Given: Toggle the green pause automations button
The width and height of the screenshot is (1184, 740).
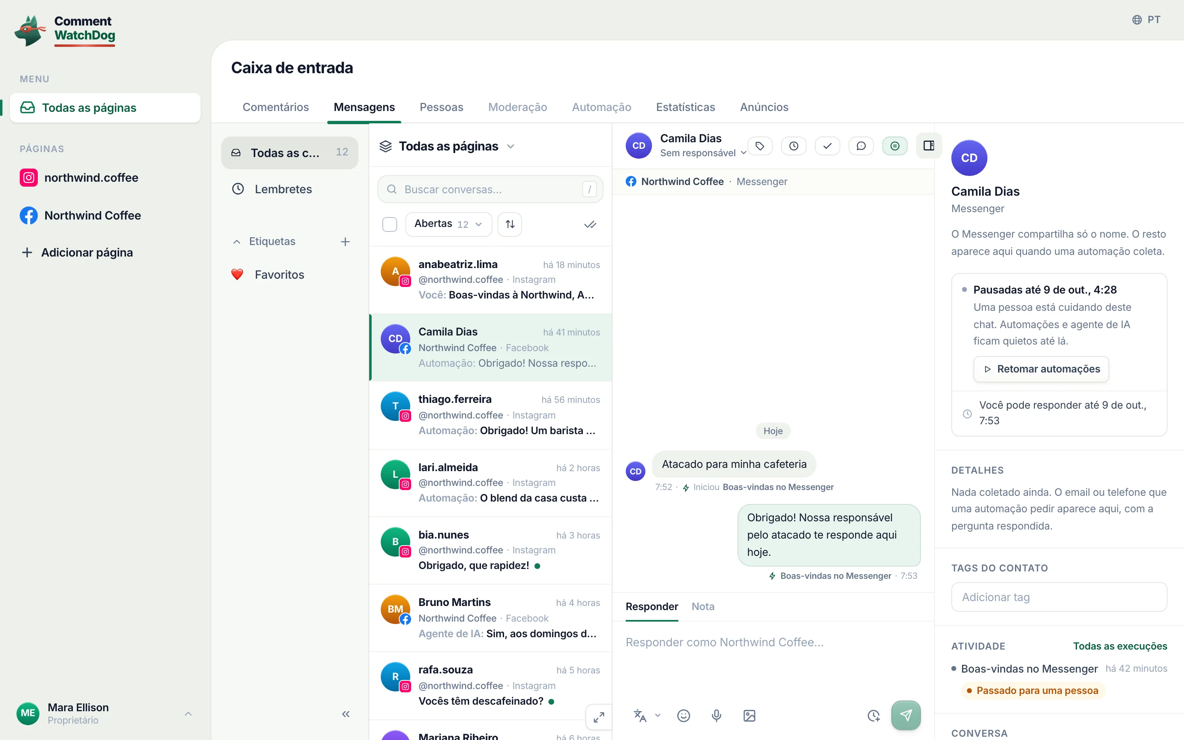Looking at the screenshot, I should pyautogui.click(x=895, y=146).
